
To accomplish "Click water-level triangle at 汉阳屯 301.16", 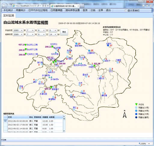I will [x=94, y=66].
